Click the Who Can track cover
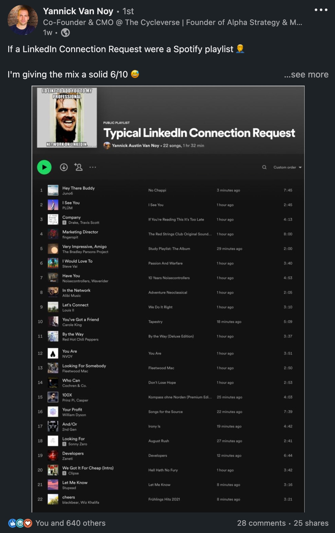The image size is (335, 533). [x=53, y=383]
